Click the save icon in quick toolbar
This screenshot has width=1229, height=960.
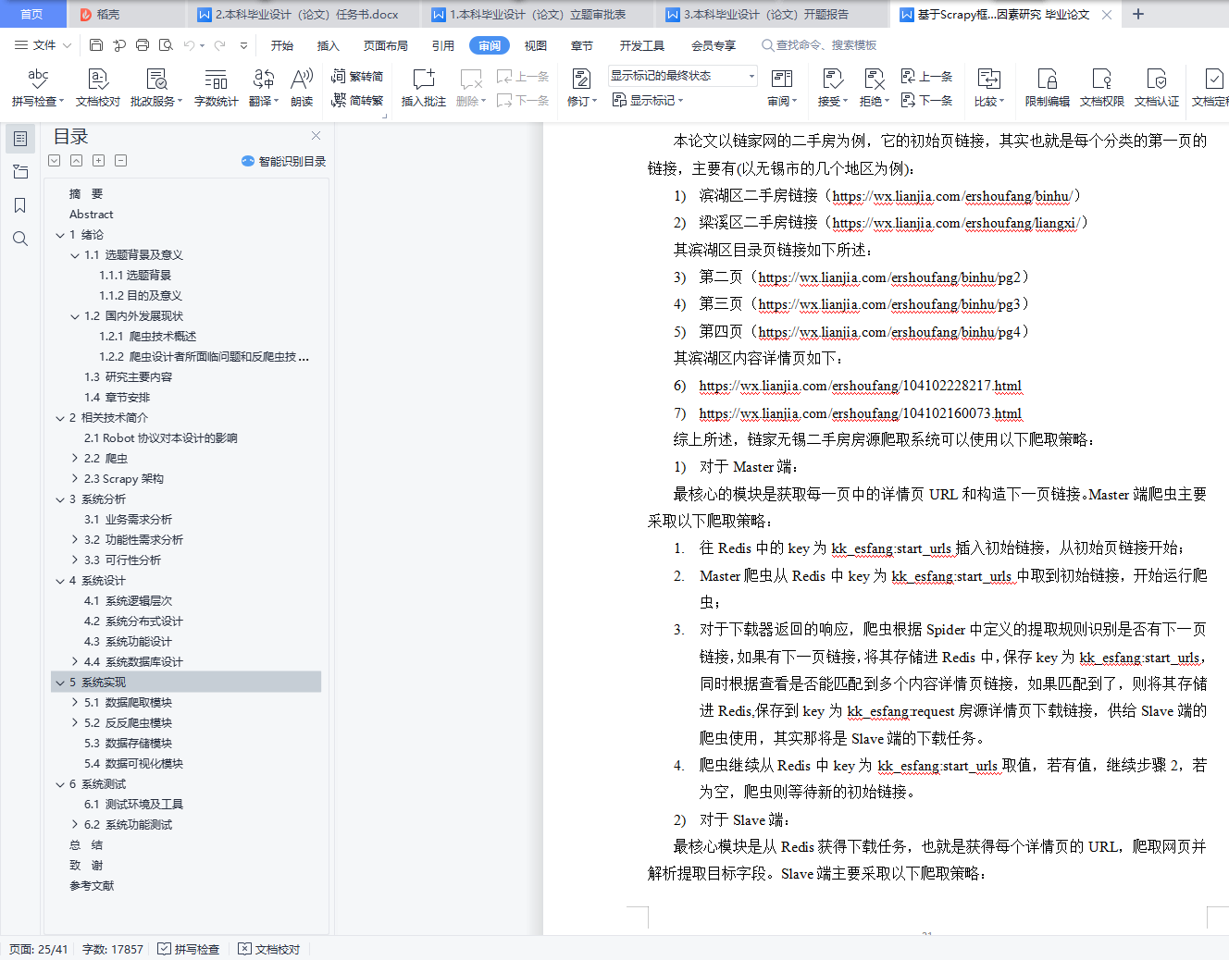pos(96,44)
